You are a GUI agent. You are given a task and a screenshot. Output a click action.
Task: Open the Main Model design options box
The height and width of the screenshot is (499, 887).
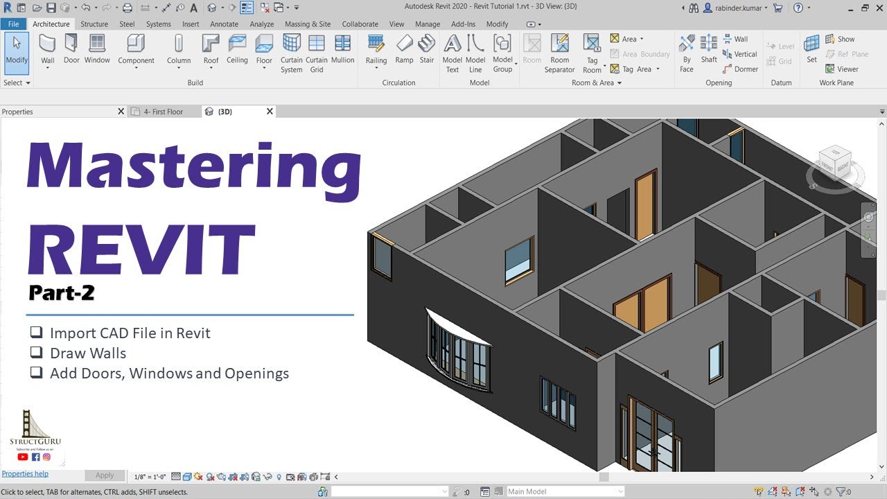[x=565, y=491]
